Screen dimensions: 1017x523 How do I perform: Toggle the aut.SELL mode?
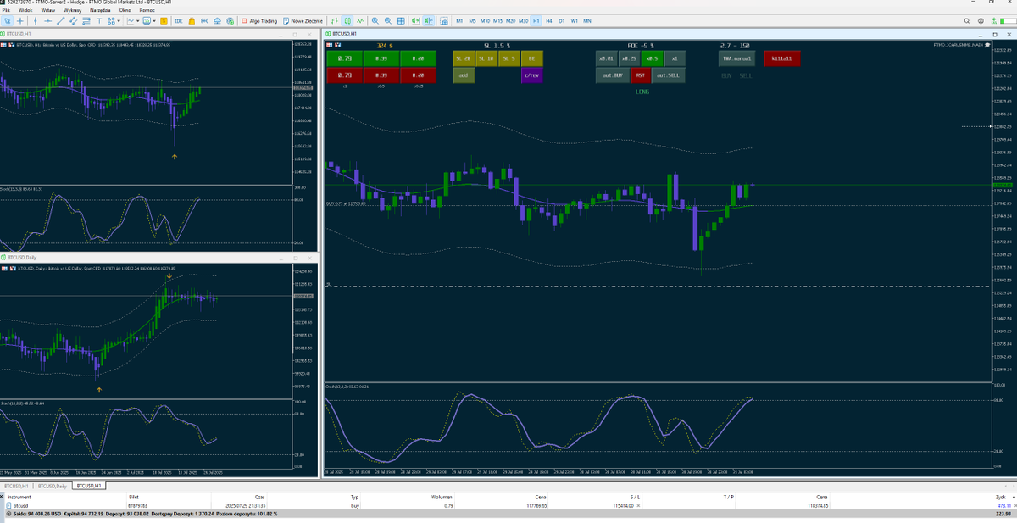coord(668,75)
